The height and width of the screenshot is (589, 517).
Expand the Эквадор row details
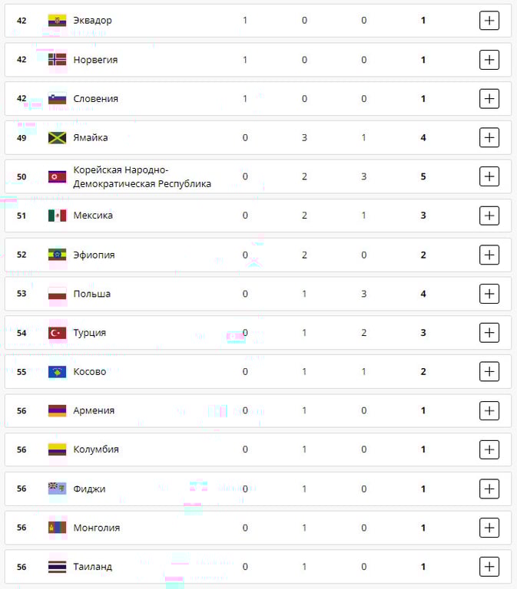pyautogui.click(x=489, y=21)
